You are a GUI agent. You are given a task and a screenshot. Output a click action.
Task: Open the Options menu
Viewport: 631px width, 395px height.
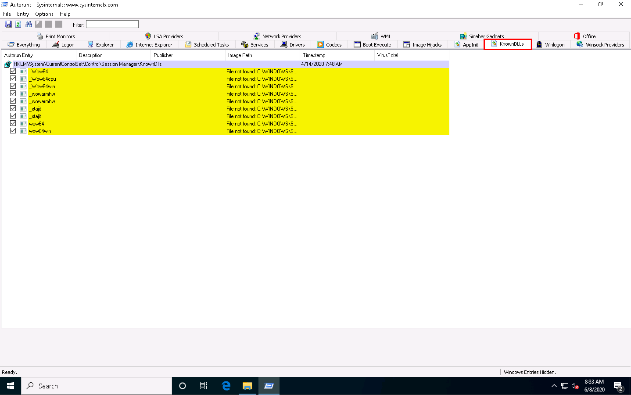click(44, 14)
